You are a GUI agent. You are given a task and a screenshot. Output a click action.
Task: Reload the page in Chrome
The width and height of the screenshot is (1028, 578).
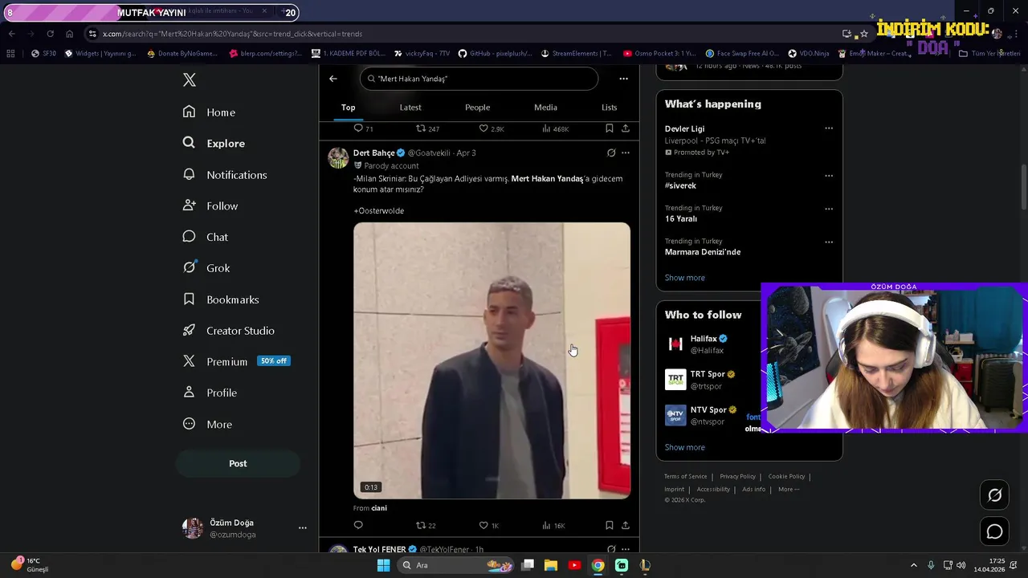[50, 34]
